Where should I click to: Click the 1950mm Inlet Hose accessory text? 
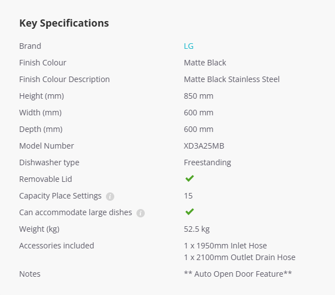(x=225, y=246)
